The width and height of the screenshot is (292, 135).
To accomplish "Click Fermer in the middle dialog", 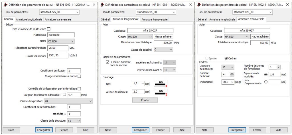I will tap(161, 130).
